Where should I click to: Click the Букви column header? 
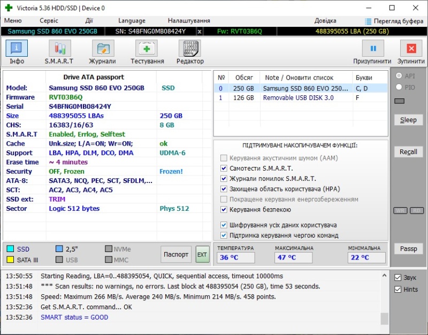pyautogui.click(x=370, y=78)
